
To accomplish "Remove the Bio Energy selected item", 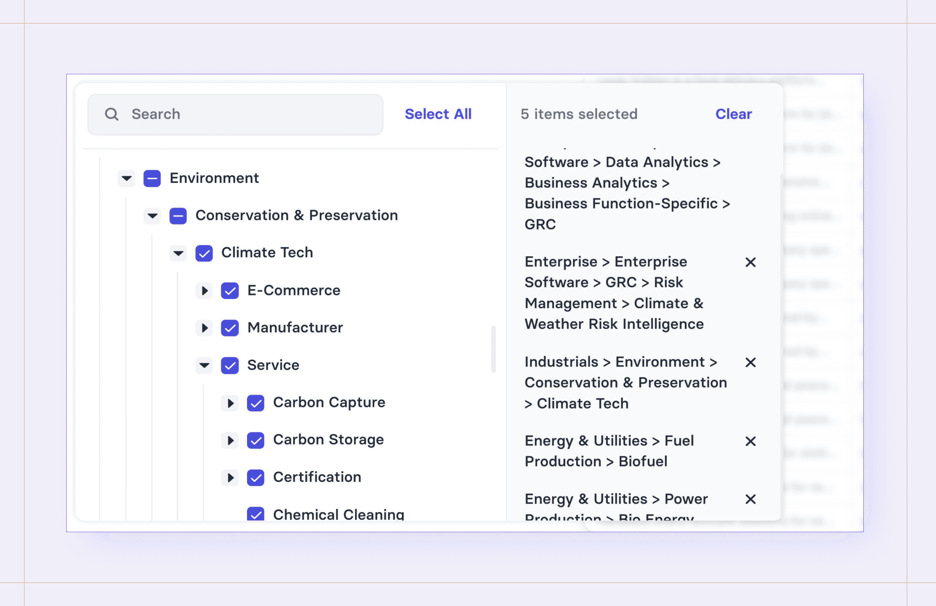I will pyautogui.click(x=750, y=499).
